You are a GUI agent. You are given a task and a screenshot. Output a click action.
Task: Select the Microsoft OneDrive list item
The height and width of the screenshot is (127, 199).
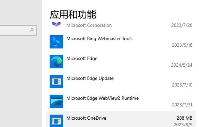(121, 119)
